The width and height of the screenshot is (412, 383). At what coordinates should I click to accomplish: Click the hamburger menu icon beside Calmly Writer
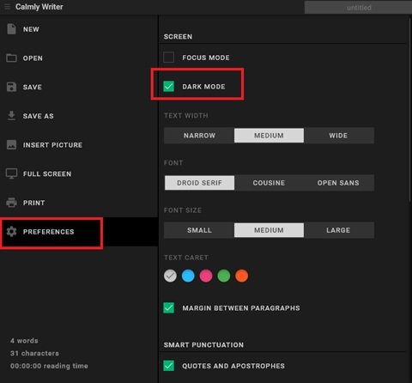[7, 7]
